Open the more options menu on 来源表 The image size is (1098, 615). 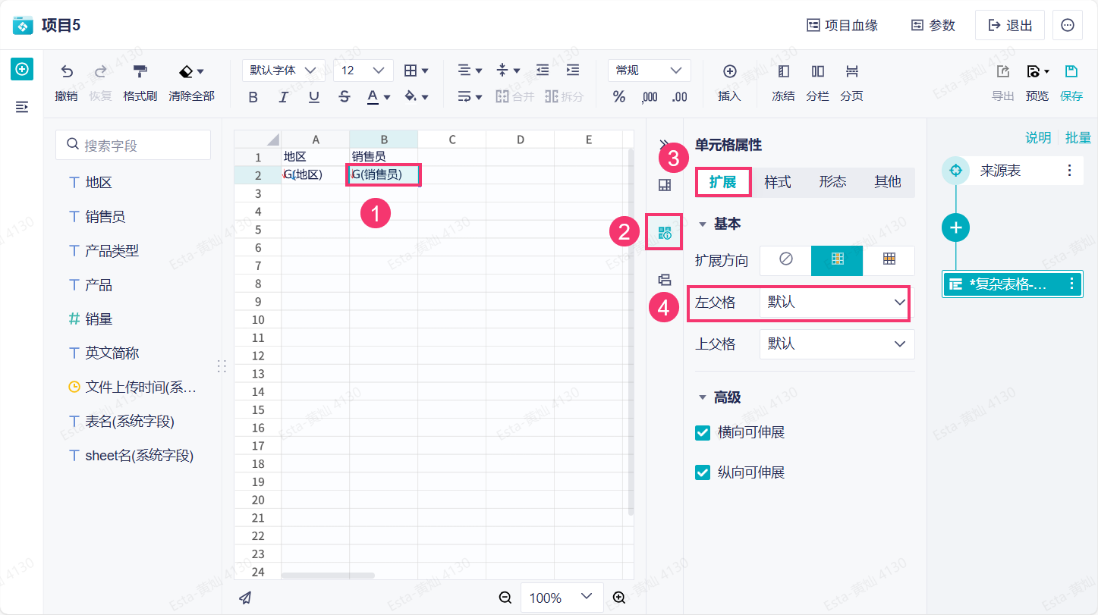[1071, 171]
